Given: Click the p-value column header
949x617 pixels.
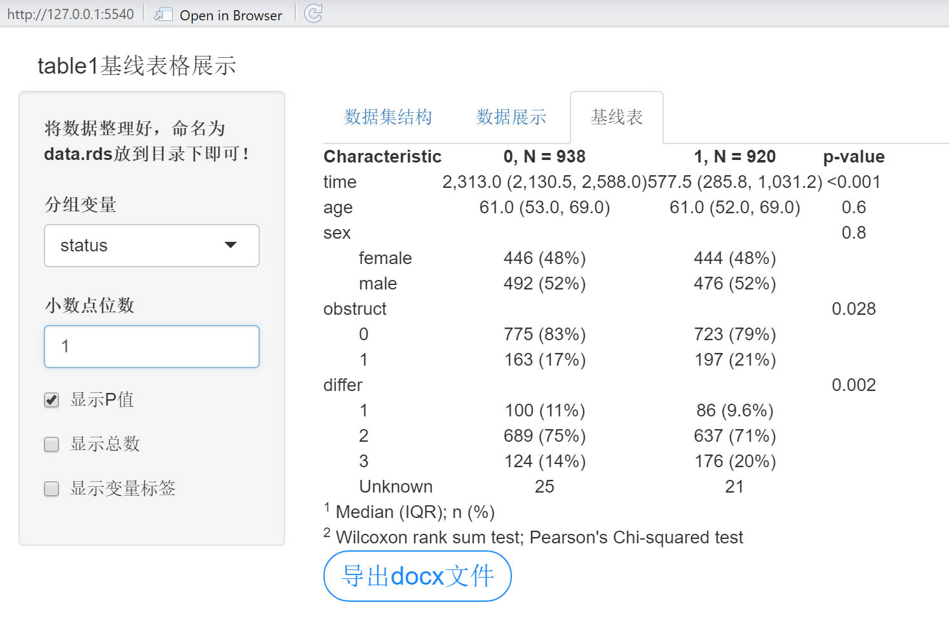Looking at the screenshot, I should pos(854,156).
